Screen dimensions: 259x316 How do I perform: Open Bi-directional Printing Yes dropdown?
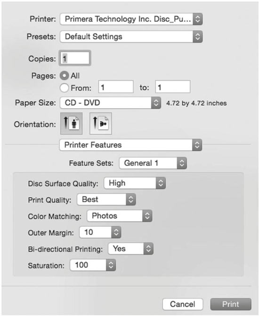coord(130,249)
